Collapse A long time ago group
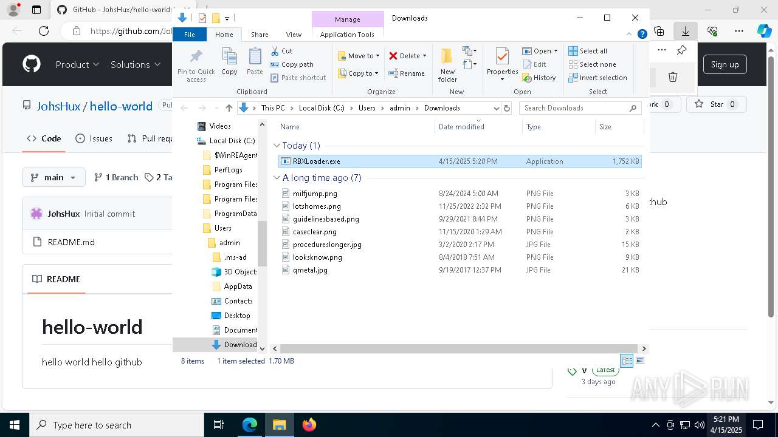The image size is (778, 437). [277, 178]
